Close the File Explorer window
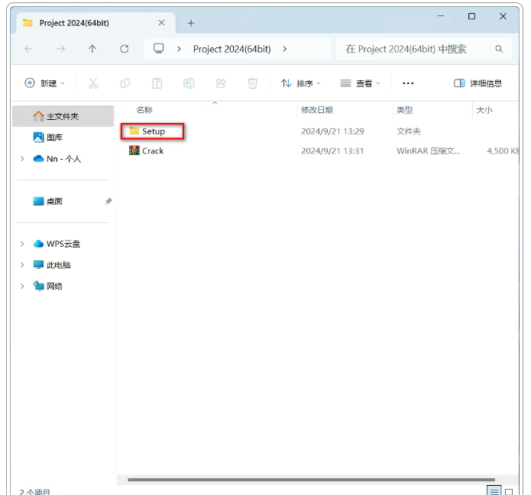The width and height of the screenshot is (531, 495). tap(503, 16)
